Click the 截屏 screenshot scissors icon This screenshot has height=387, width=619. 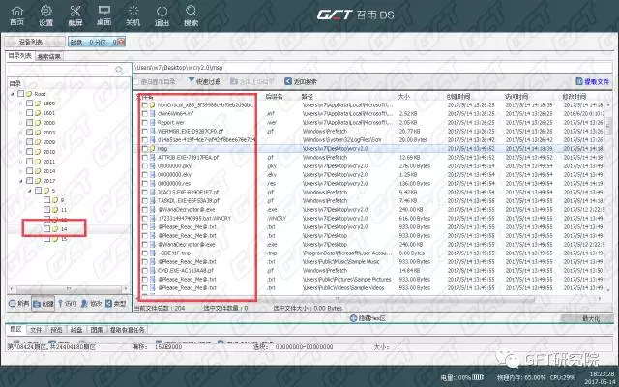tap(75, 12)
